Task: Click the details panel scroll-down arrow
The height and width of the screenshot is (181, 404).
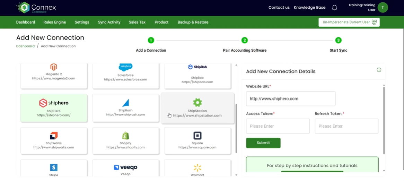Action: [x=384, y=171]
